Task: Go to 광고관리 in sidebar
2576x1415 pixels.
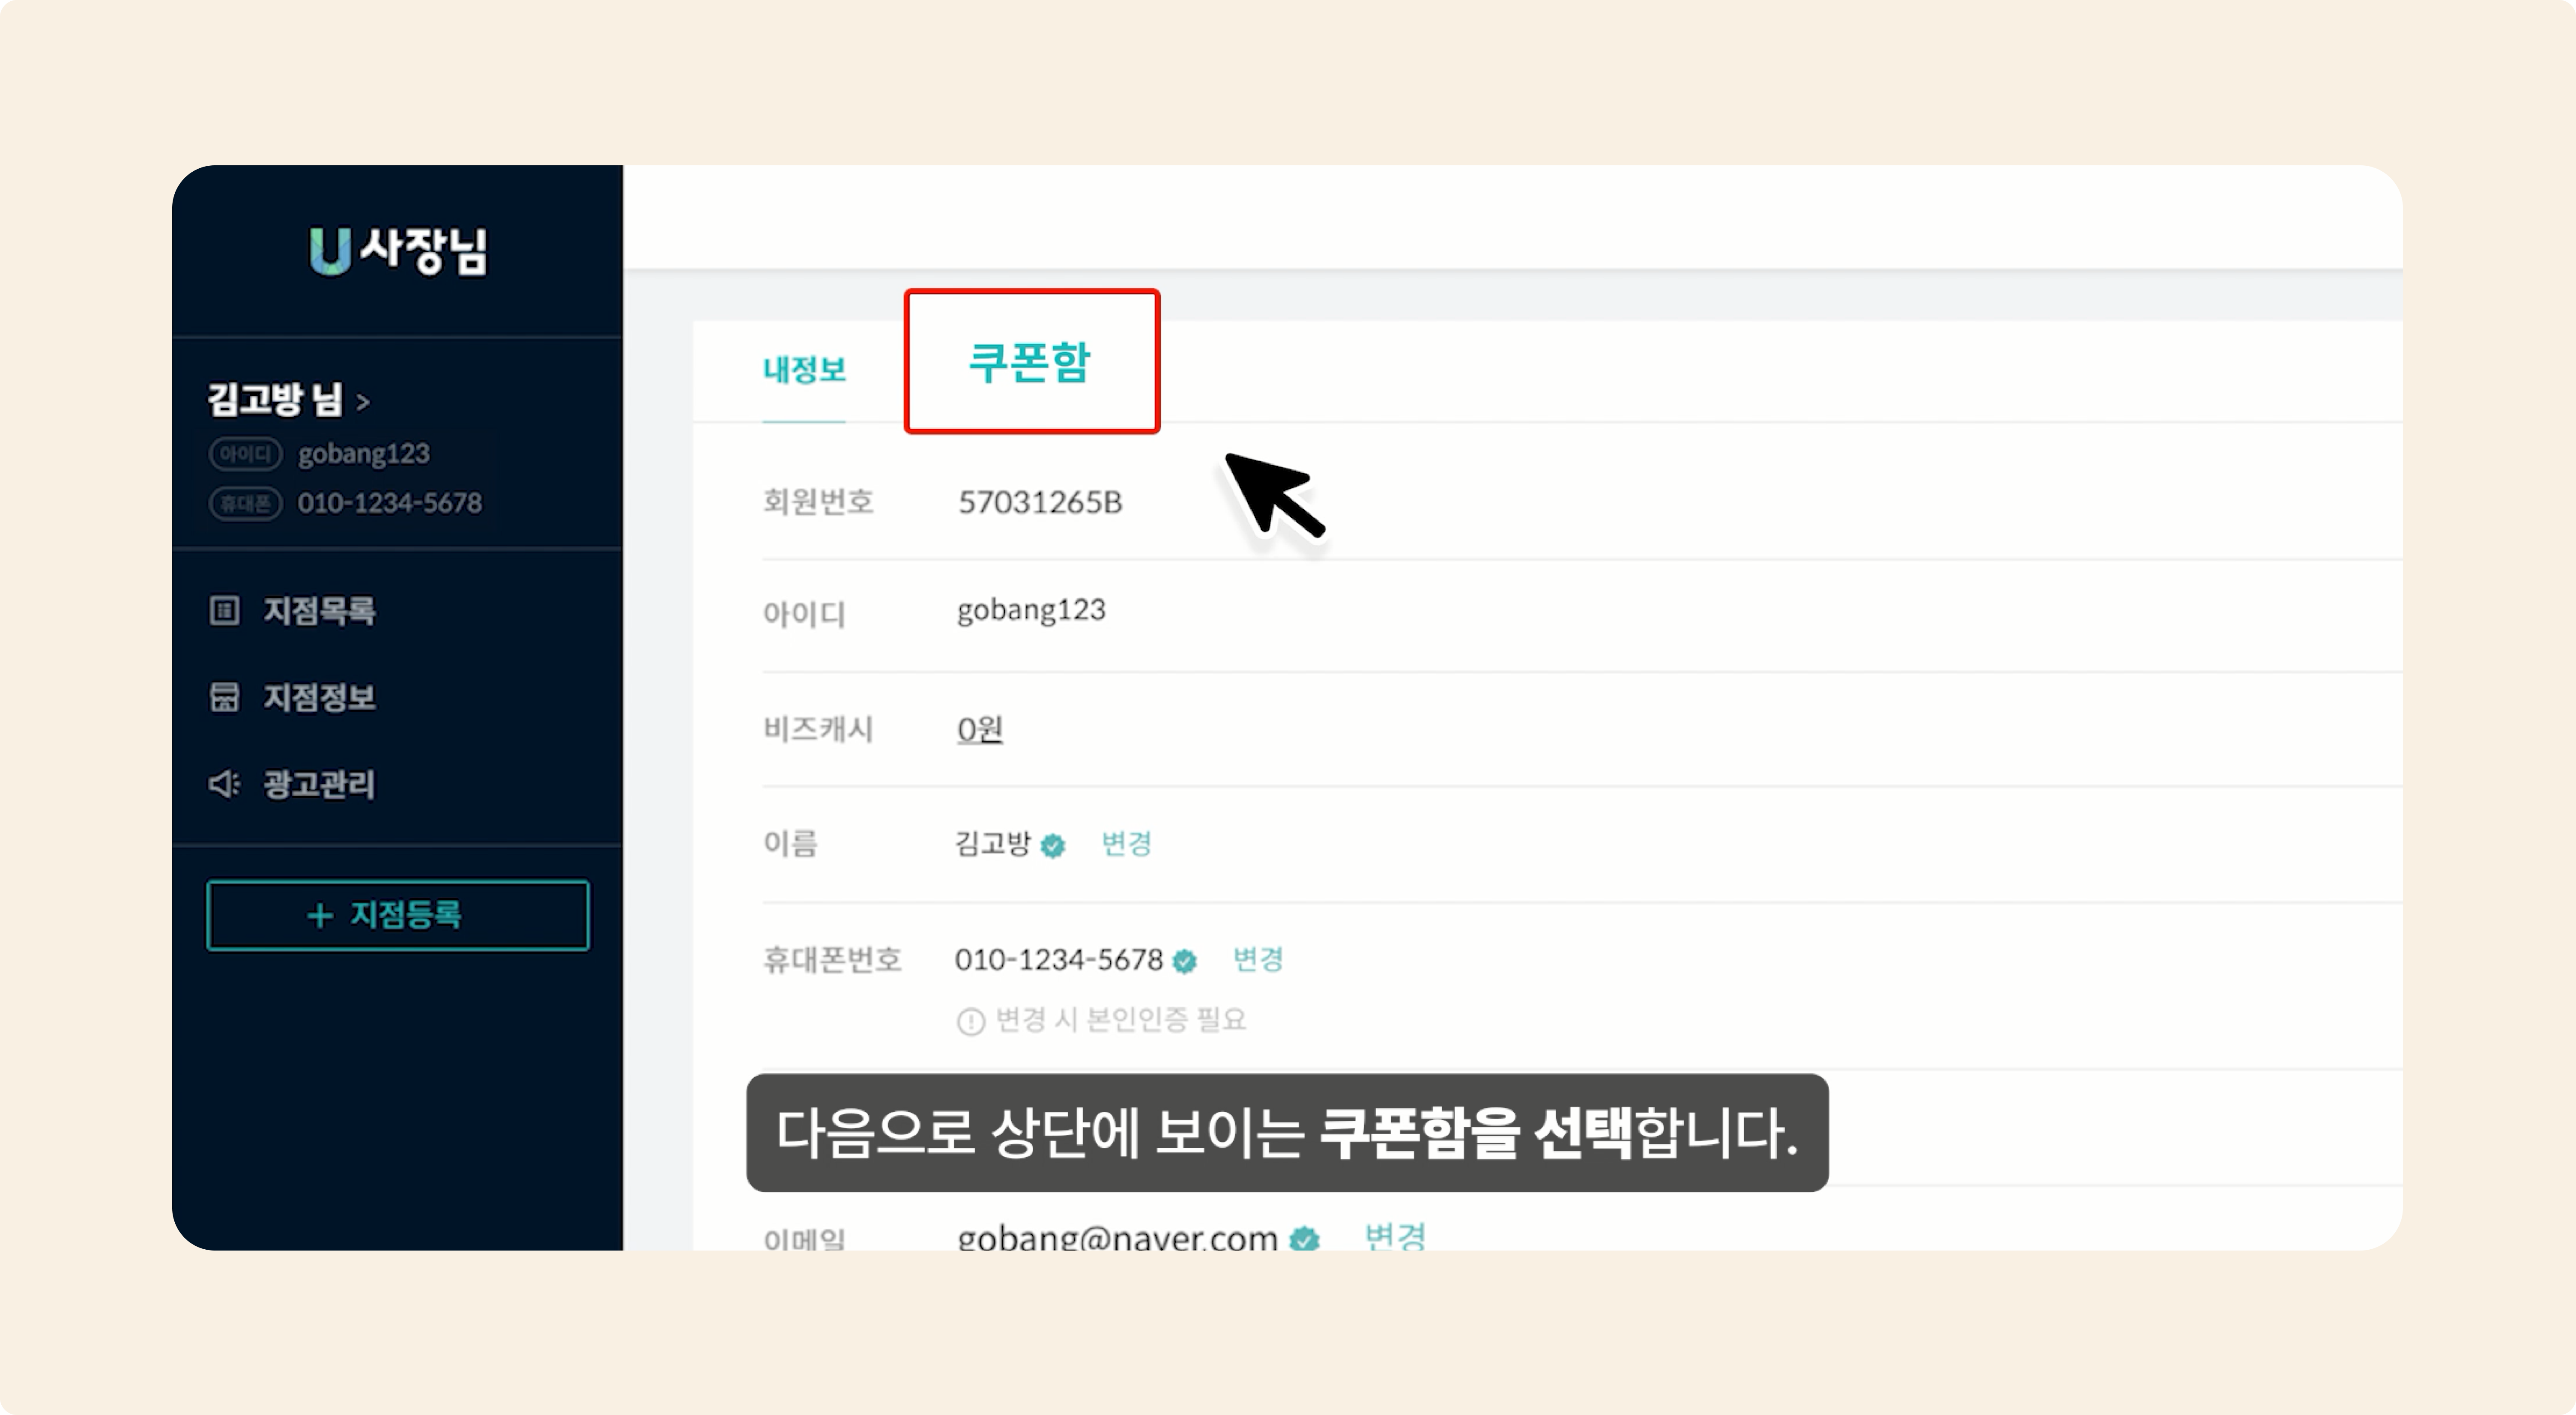Action: (319, 784)
